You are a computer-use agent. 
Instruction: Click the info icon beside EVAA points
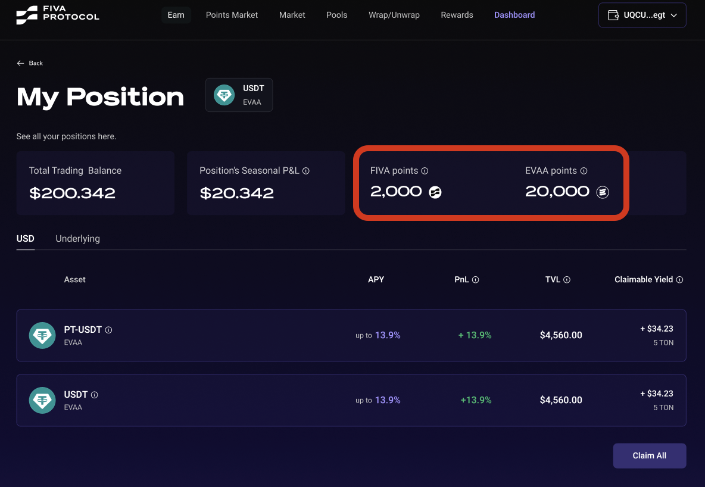584,171
